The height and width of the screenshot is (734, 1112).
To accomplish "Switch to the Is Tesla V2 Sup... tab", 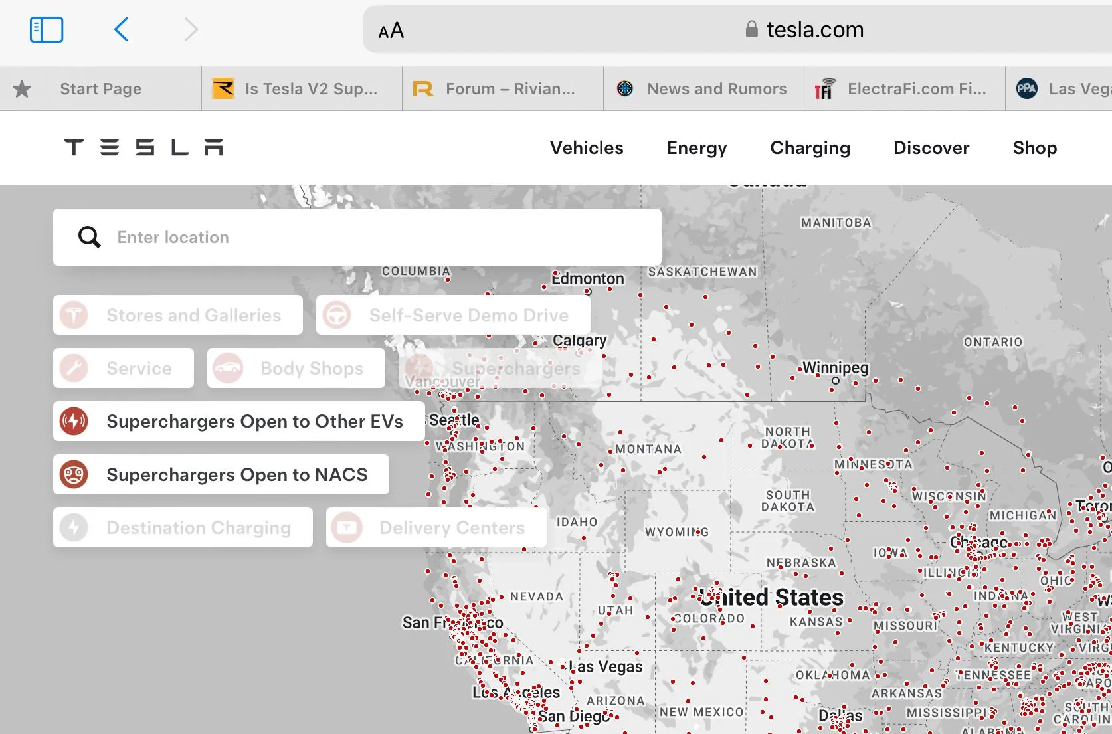I will [302, 89].
